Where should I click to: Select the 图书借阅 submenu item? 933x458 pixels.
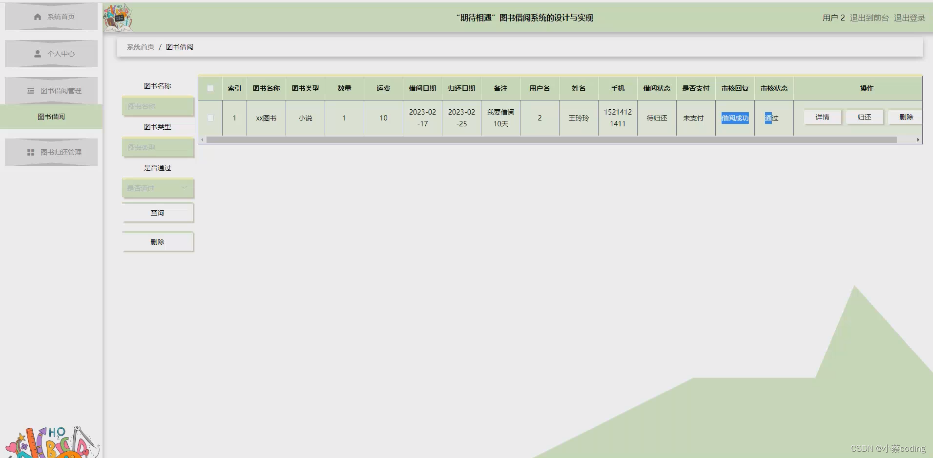coord(51,117)
